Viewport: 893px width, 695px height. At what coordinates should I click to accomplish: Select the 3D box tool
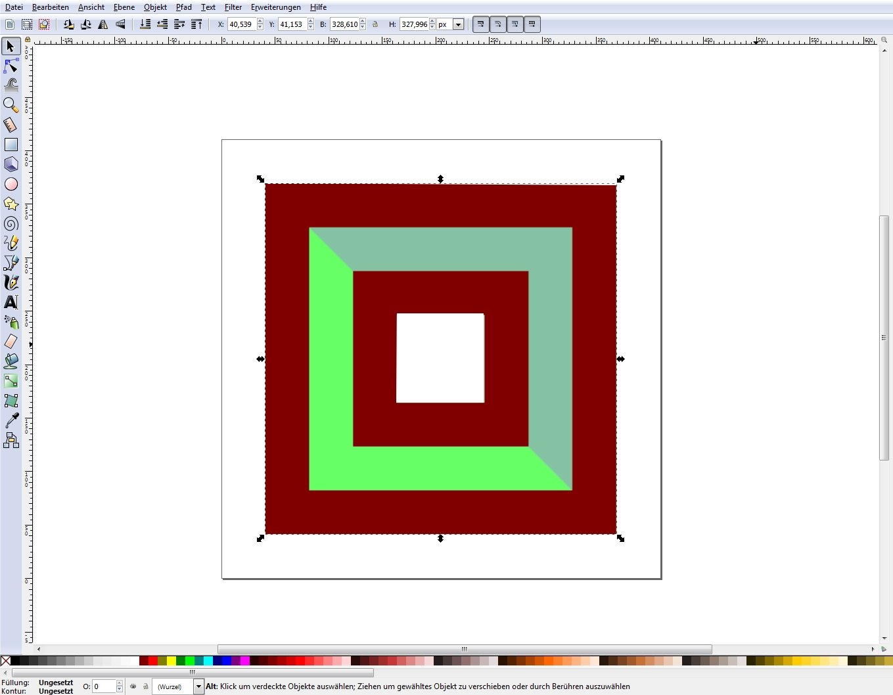(11, 164)
